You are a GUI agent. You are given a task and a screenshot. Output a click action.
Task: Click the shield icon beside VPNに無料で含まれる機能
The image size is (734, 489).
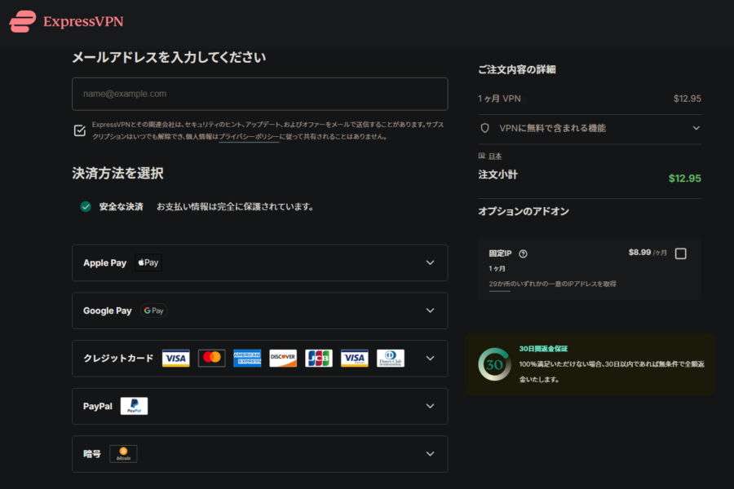485,128
